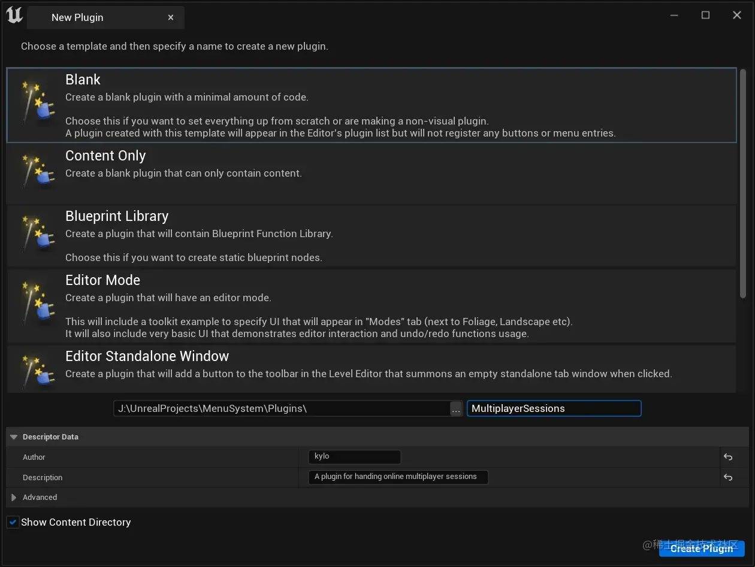Open the plugin path browse ellipsis button

coord(456,408)
